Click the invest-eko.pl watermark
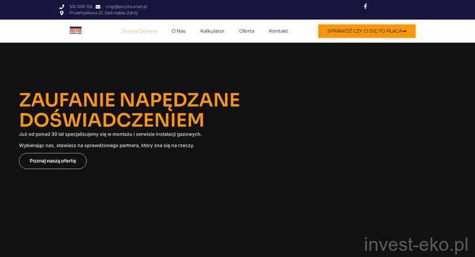The height and width of the screenshot is (257, 475). (416, 245)
